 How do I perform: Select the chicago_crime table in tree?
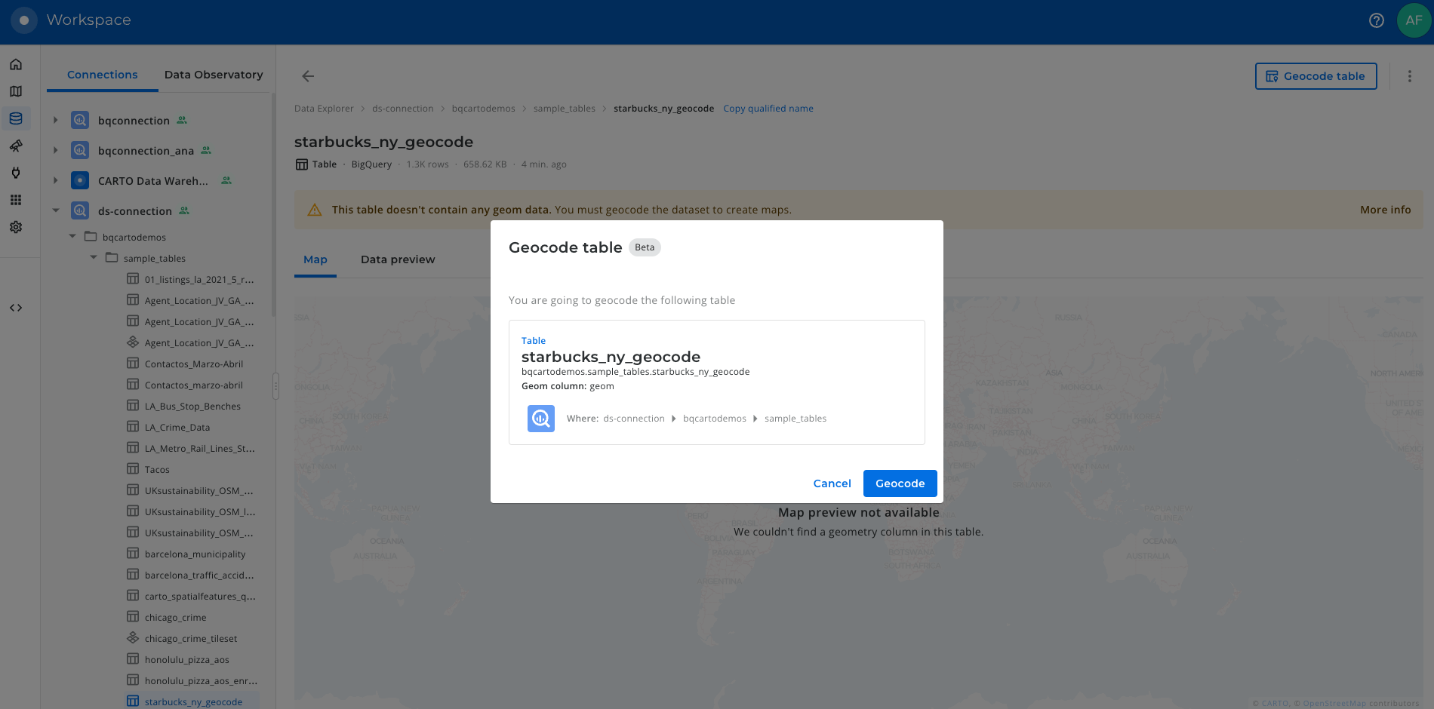pyautogui.click(x=175, y=617)
